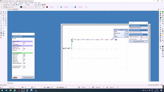Toggle the layer lightbulb visibility icon
Screen dimensions: 164x92
pos(4,7)
